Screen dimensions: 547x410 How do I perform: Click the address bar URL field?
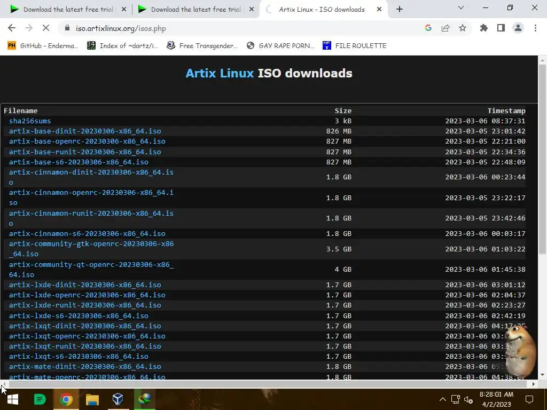point(244,28)
